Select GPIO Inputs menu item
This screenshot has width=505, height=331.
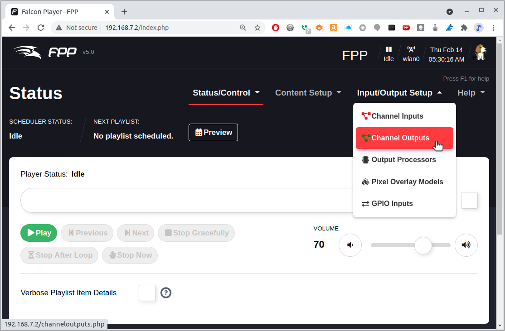click(388, 203)
